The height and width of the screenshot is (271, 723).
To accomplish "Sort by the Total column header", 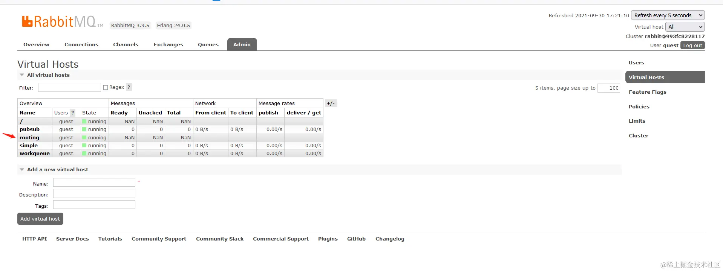I will click(174, 113).
